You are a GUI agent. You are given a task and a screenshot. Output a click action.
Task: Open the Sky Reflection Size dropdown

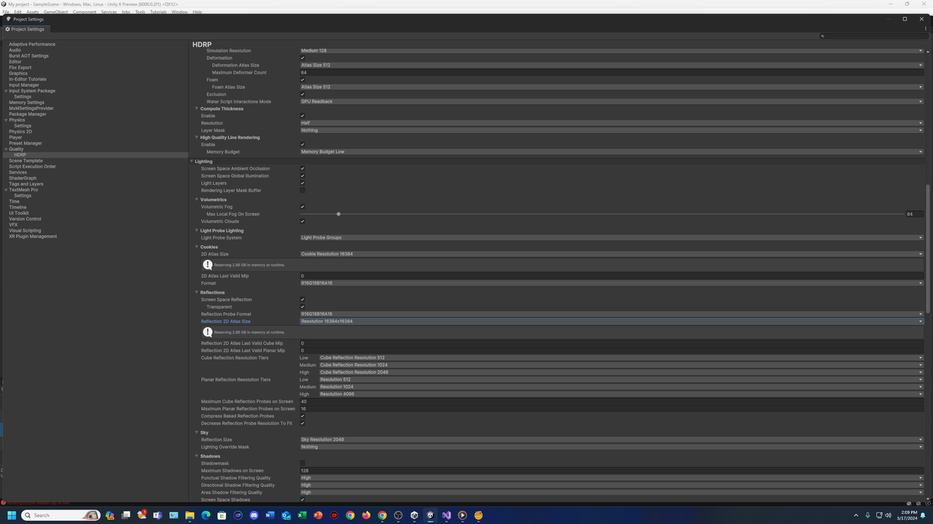pyautogui.click(x=612, y=440)
